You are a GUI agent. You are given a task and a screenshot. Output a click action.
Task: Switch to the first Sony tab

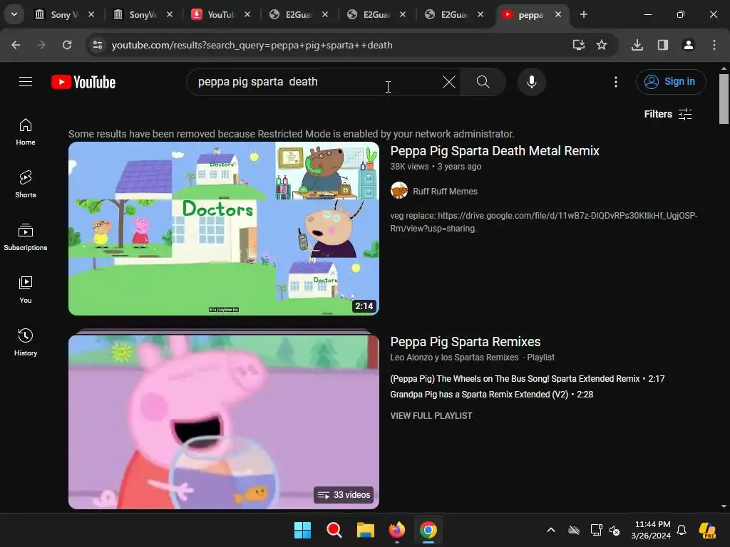(x=64, y=14)
